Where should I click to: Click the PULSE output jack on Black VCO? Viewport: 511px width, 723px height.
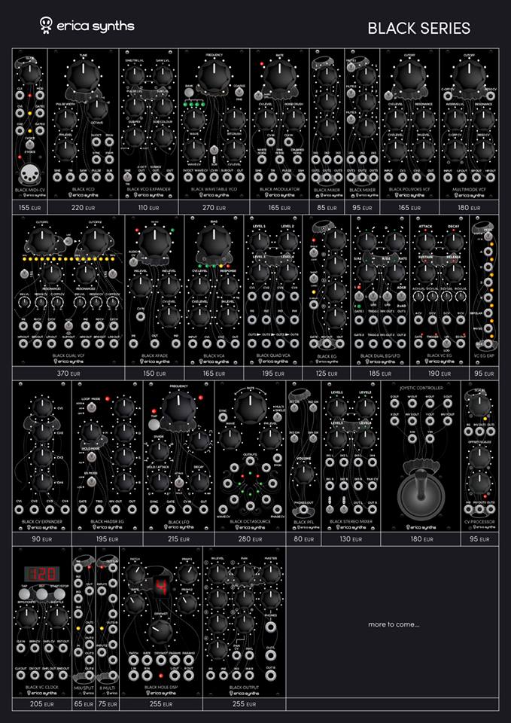(x=96, y=177)
